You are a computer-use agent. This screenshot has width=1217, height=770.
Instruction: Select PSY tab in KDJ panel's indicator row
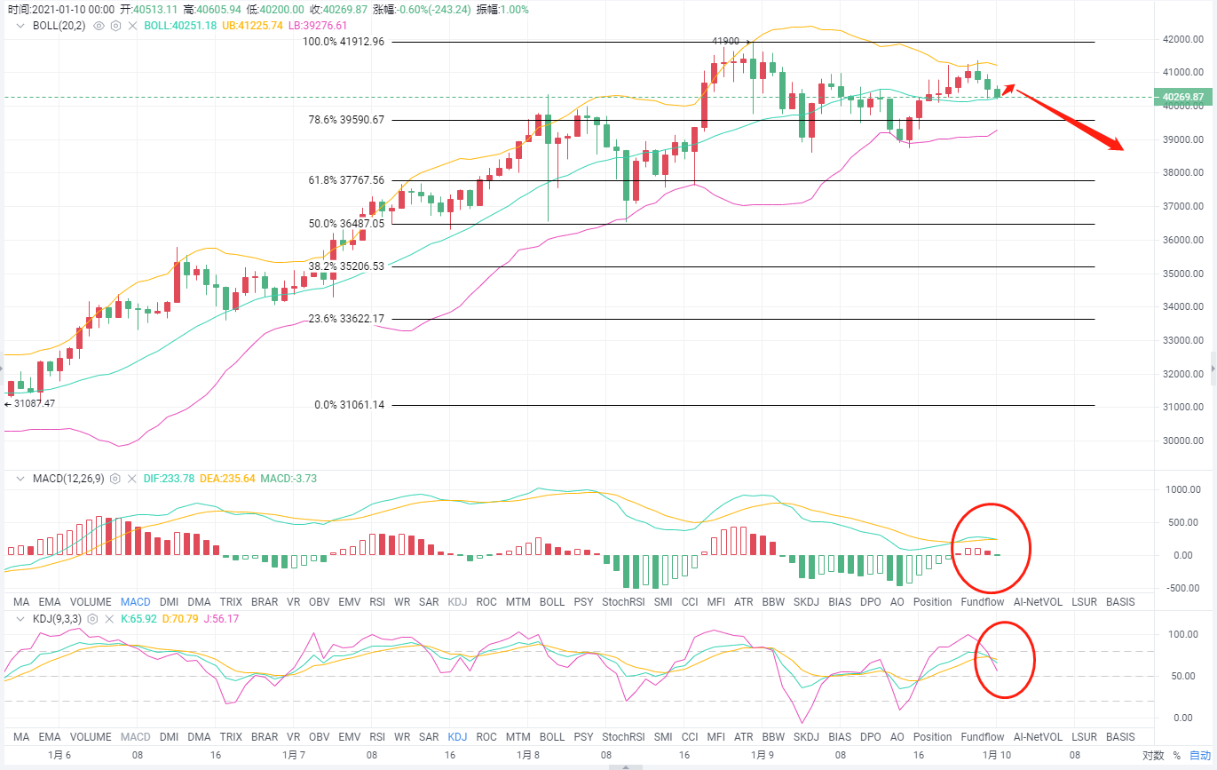pyautogui.click(x=583, y=737)
